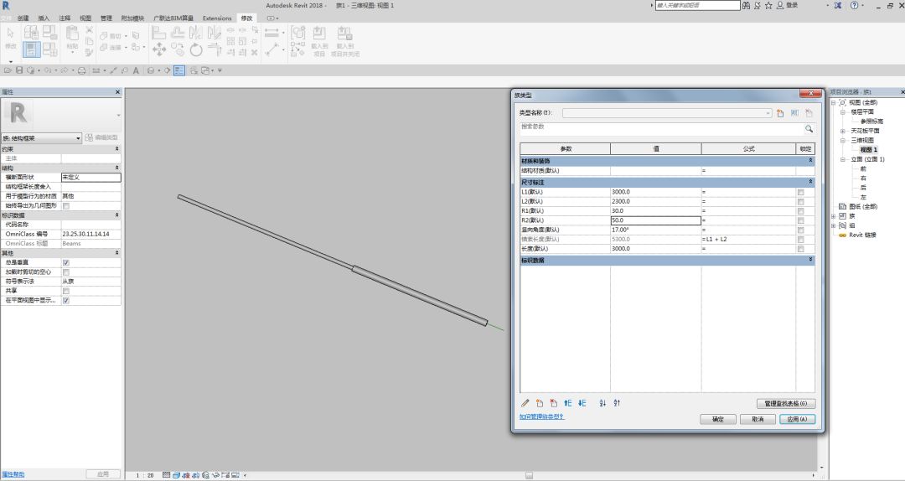Image resolution: width=905 pixels, height=481 pixels.
Task: Click the 应用(A) button in dialog
Action: click(797, 419)
